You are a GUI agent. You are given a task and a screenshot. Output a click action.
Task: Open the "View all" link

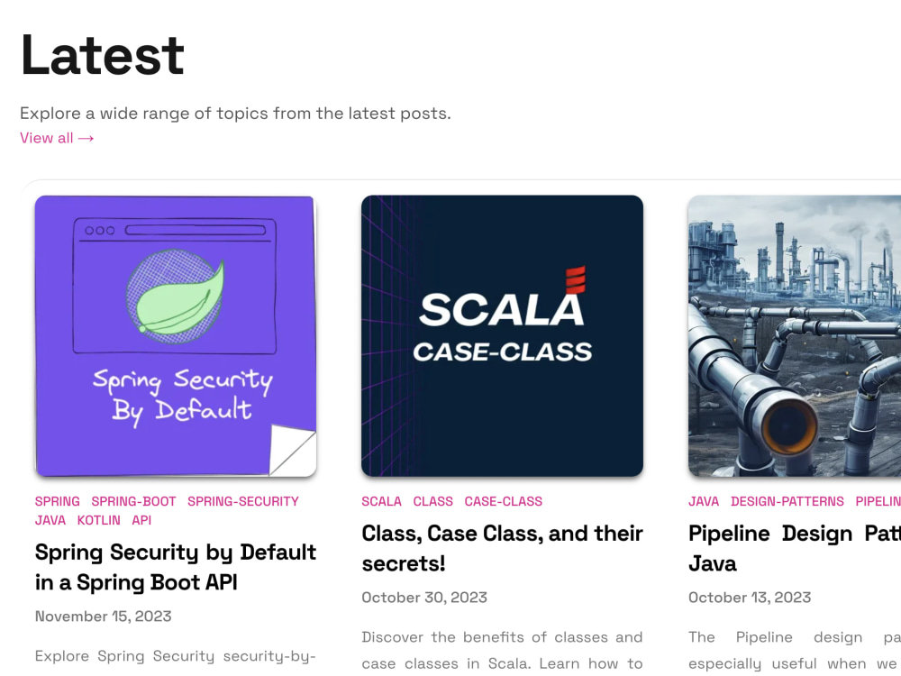point(47,138)
